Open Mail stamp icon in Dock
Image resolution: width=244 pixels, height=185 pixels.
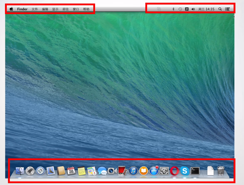[51, 171]
